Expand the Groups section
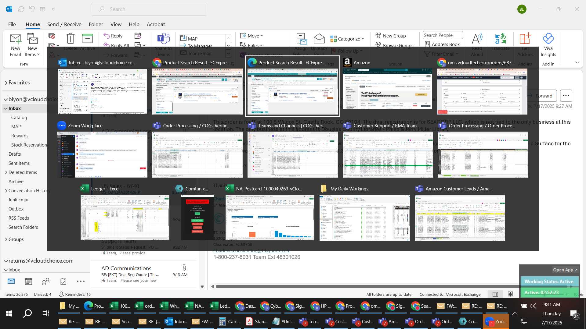The height and width of the screenshot is (329, 586). (6, 239)
